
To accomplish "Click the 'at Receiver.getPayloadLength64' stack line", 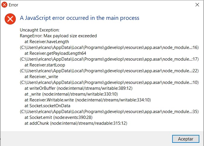I will [55, 53].
